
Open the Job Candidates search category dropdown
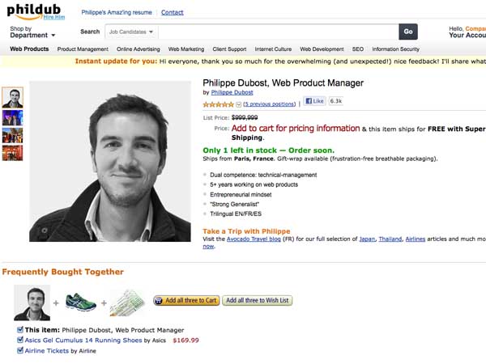(130, 32)
